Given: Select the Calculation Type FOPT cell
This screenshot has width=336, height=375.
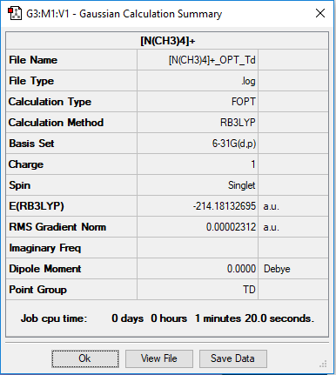Looking at the screenshot, I should coord(198,102).
